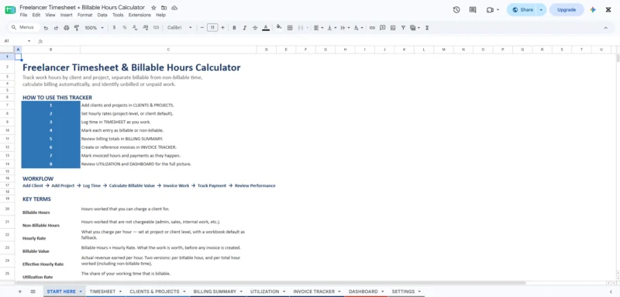Redo the last action
Image resolution: width=620 pixels, height=297 pixels.
(56, 28)
